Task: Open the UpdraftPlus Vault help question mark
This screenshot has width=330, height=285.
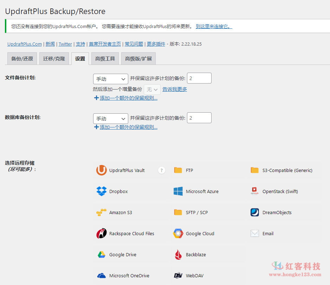Action: coord(161,170)
